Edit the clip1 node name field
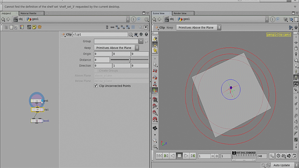This screenshot has width=299, height=168. (x=100, y=34)
